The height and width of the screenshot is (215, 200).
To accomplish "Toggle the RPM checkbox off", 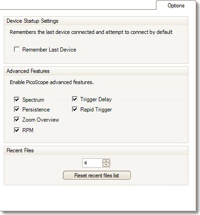I will (x=17, y=130).
